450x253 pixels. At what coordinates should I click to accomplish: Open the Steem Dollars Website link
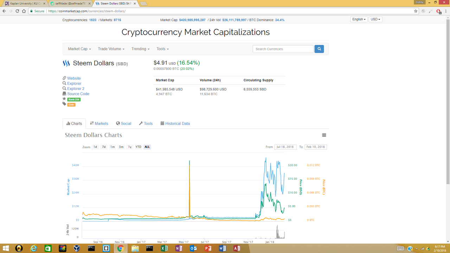coord(72,78)
